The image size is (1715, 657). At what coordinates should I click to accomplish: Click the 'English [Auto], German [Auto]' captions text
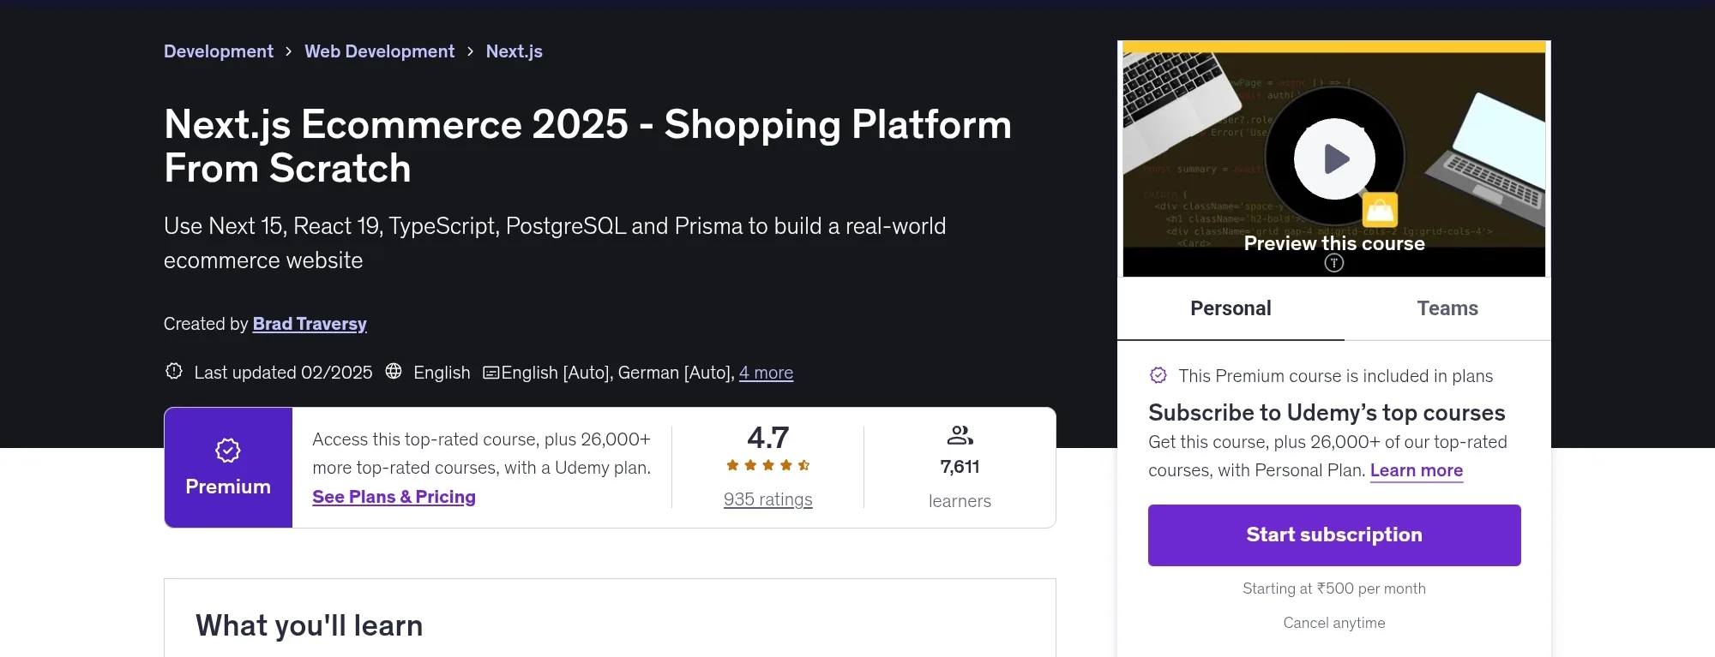pyautogui.click(x=617, y=373)
